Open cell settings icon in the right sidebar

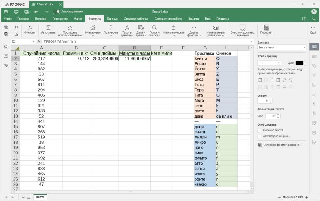point(314,47)
